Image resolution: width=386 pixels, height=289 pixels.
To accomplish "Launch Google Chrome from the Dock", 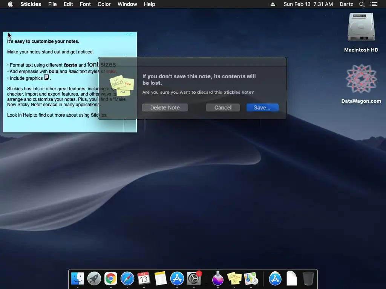I will (x=111, y=278).
